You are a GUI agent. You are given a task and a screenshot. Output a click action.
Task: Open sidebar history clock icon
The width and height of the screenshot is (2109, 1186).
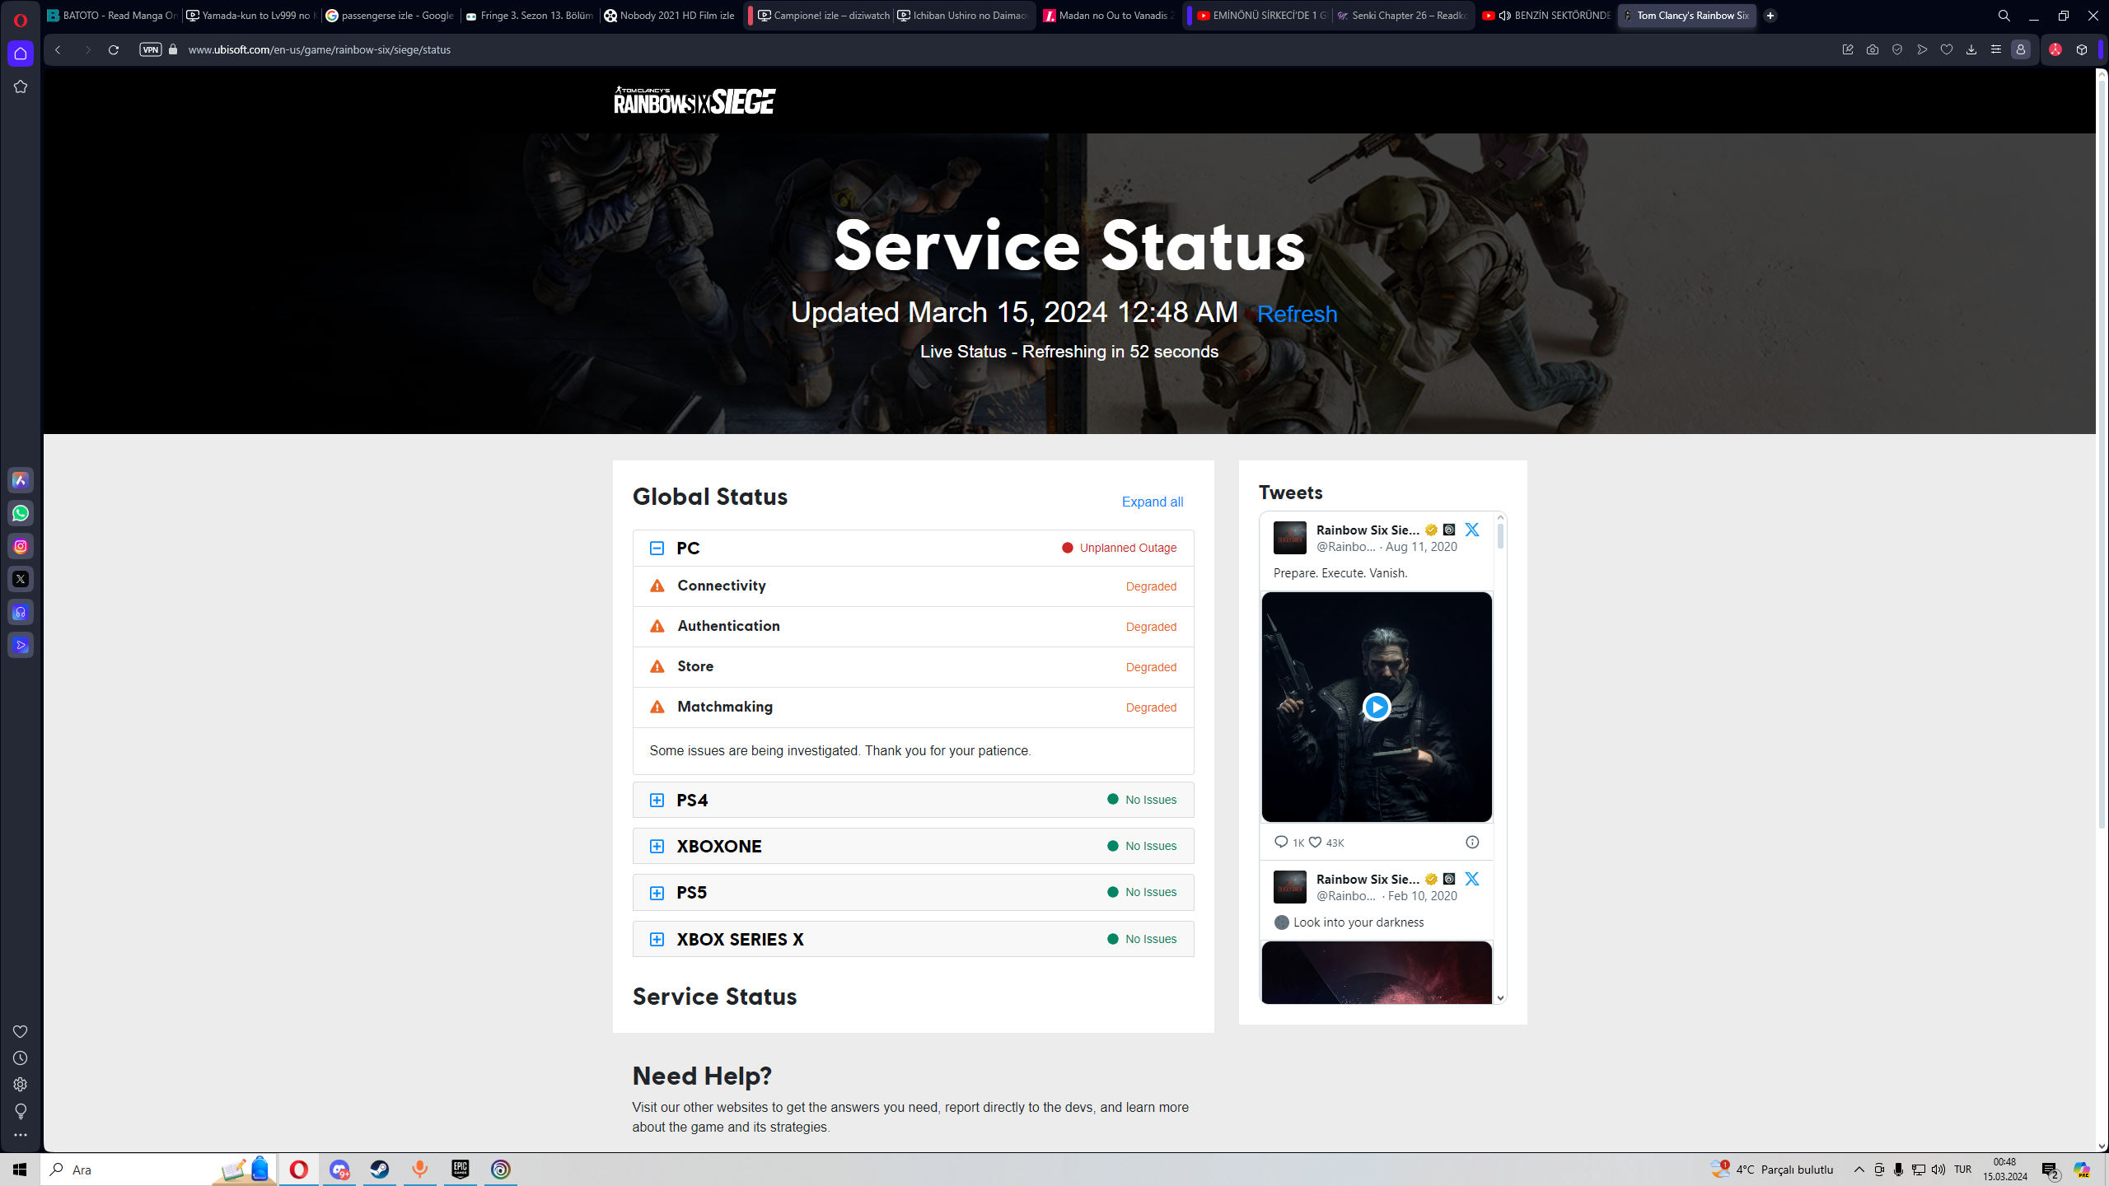point(21,1058)
